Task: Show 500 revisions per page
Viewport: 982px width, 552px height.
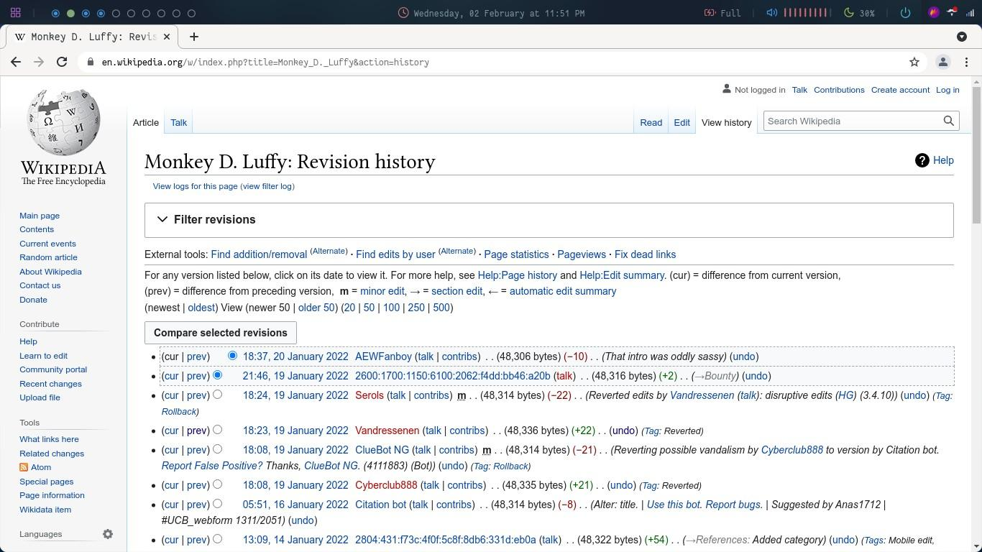Action: click(x=441, y=308)
